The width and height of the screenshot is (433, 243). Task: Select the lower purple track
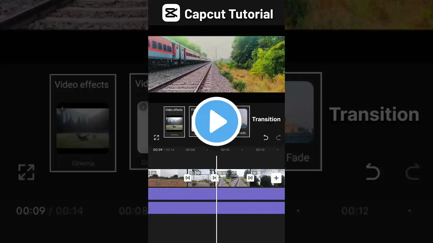(216, 208)
